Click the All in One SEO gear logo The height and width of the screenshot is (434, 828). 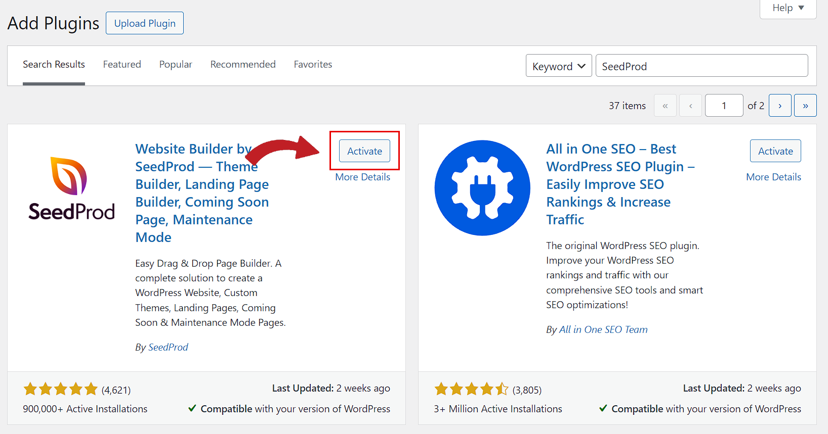482,188
